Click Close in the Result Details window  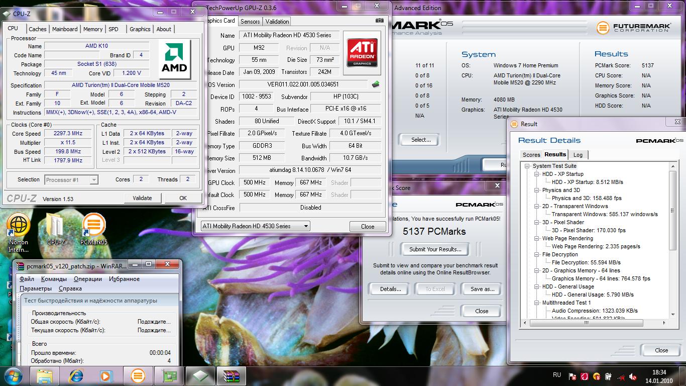[x=661, y=350]
